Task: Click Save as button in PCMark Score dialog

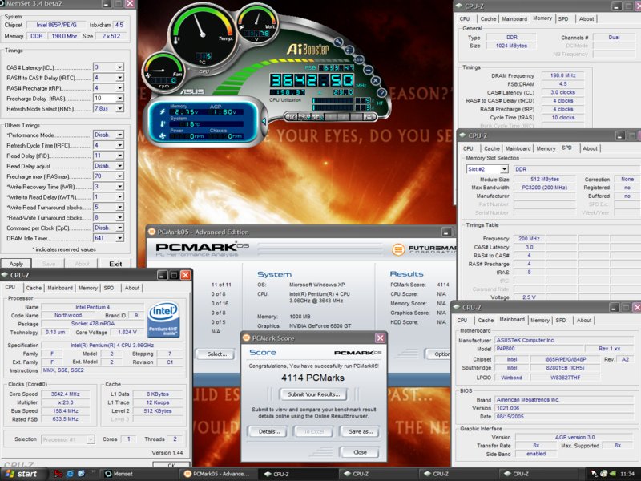Action: (x=361, y=431)
